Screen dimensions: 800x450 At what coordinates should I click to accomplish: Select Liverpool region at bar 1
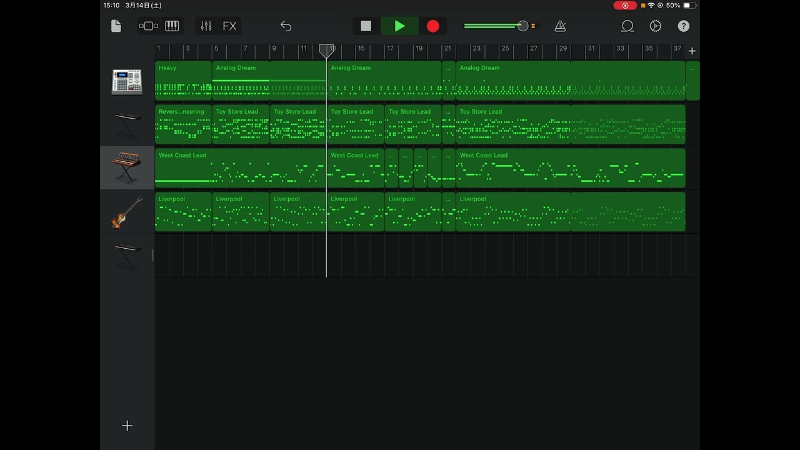183,212
